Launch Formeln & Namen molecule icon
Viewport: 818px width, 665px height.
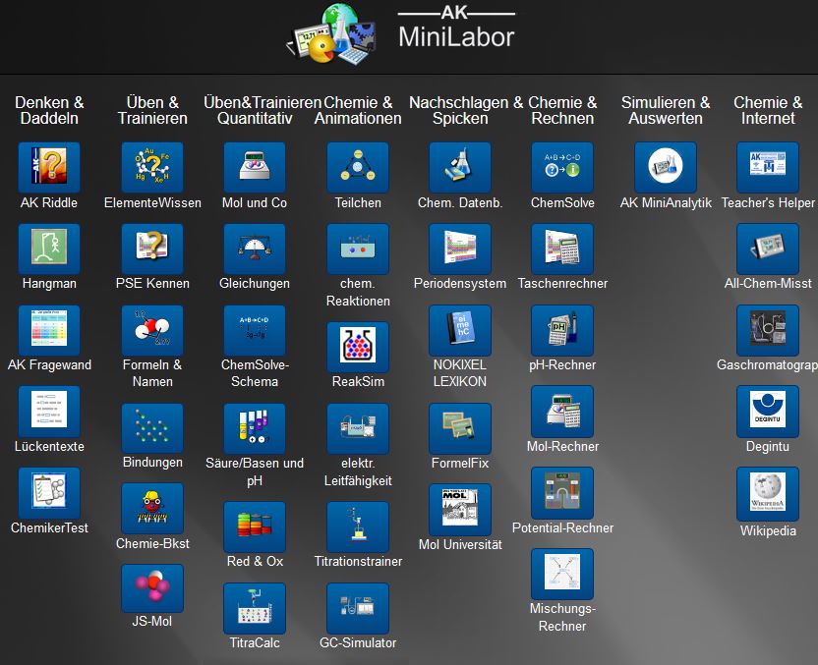pyautogui.click(x=152, y=330)
